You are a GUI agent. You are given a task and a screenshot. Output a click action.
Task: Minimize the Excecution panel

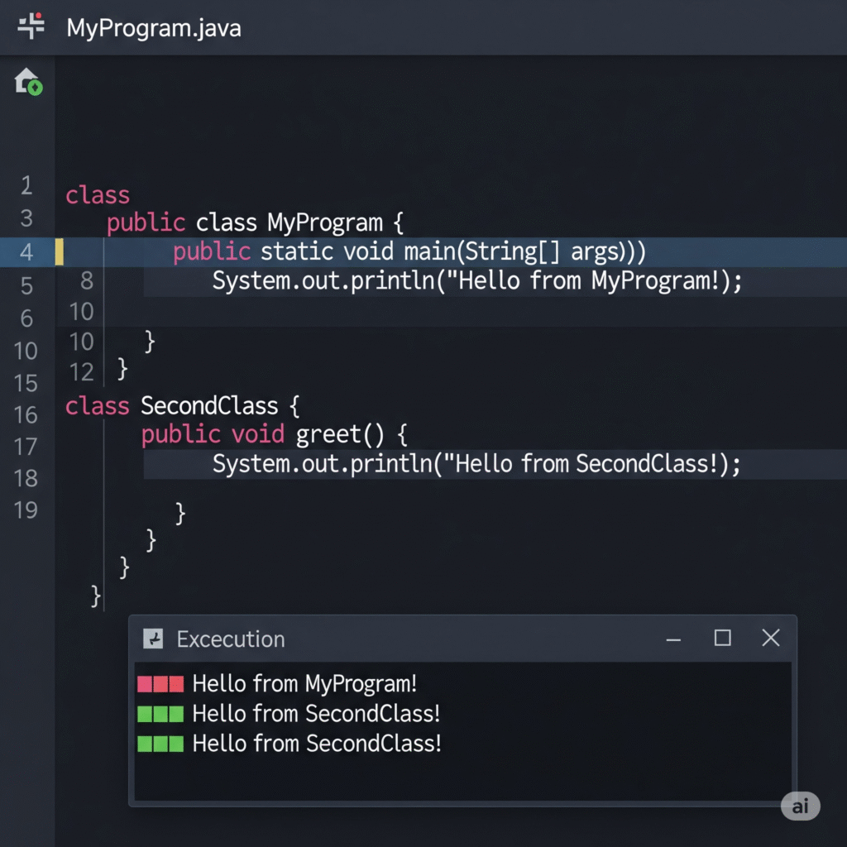673,639
